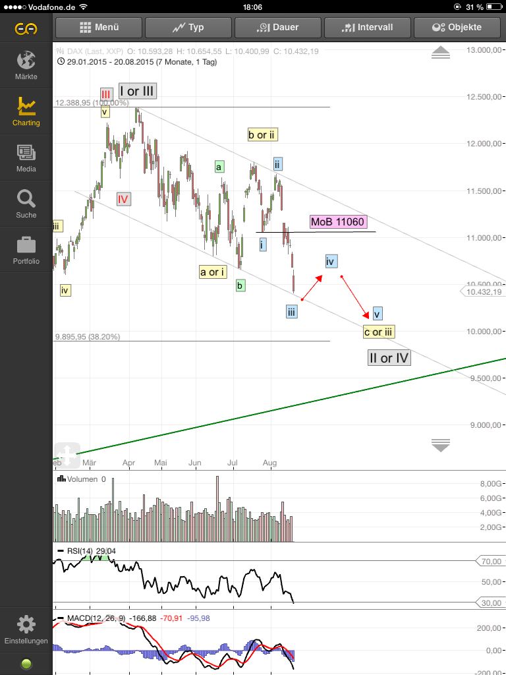This screenshot has width=506, height=675.
Task: Tap the yellow app logo
Action: (x=26, y=28)
